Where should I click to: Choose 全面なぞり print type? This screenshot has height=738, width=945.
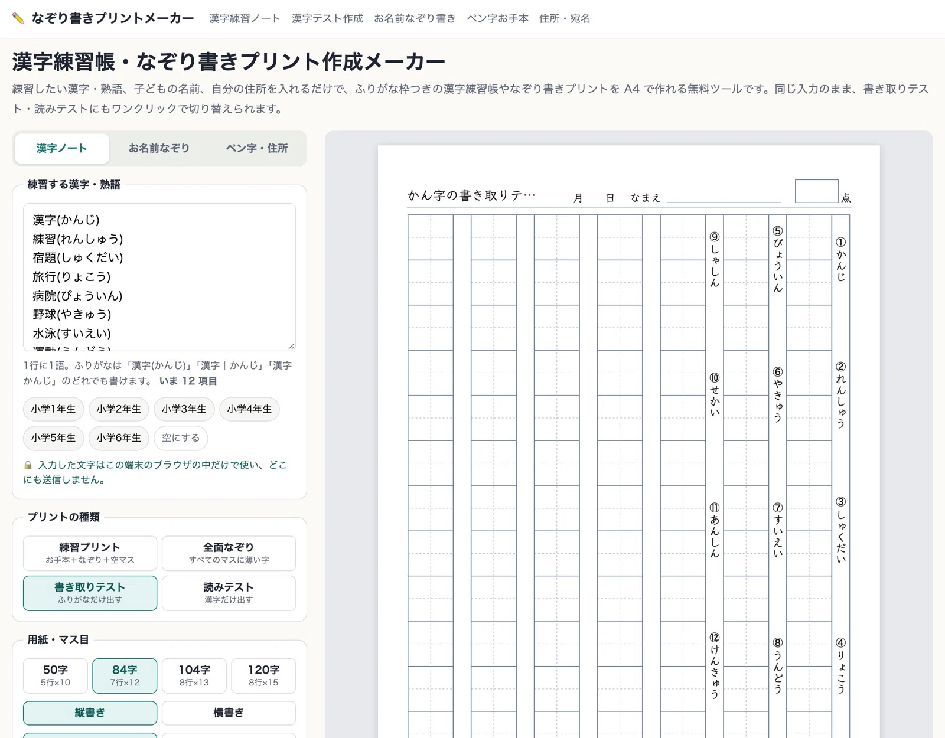[x=229, y=553]
